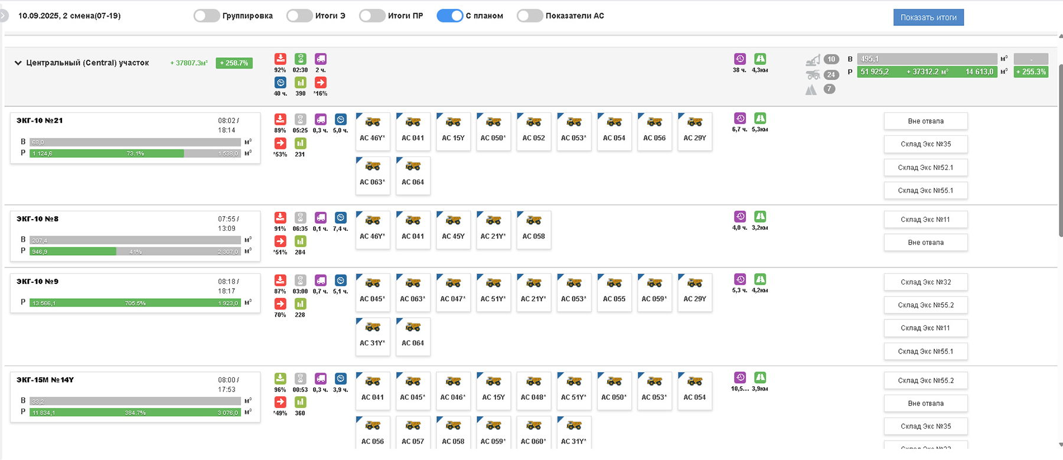Screen dimensions: 1063x460
Task: Click the Показать итоги button
Action: 928,17
